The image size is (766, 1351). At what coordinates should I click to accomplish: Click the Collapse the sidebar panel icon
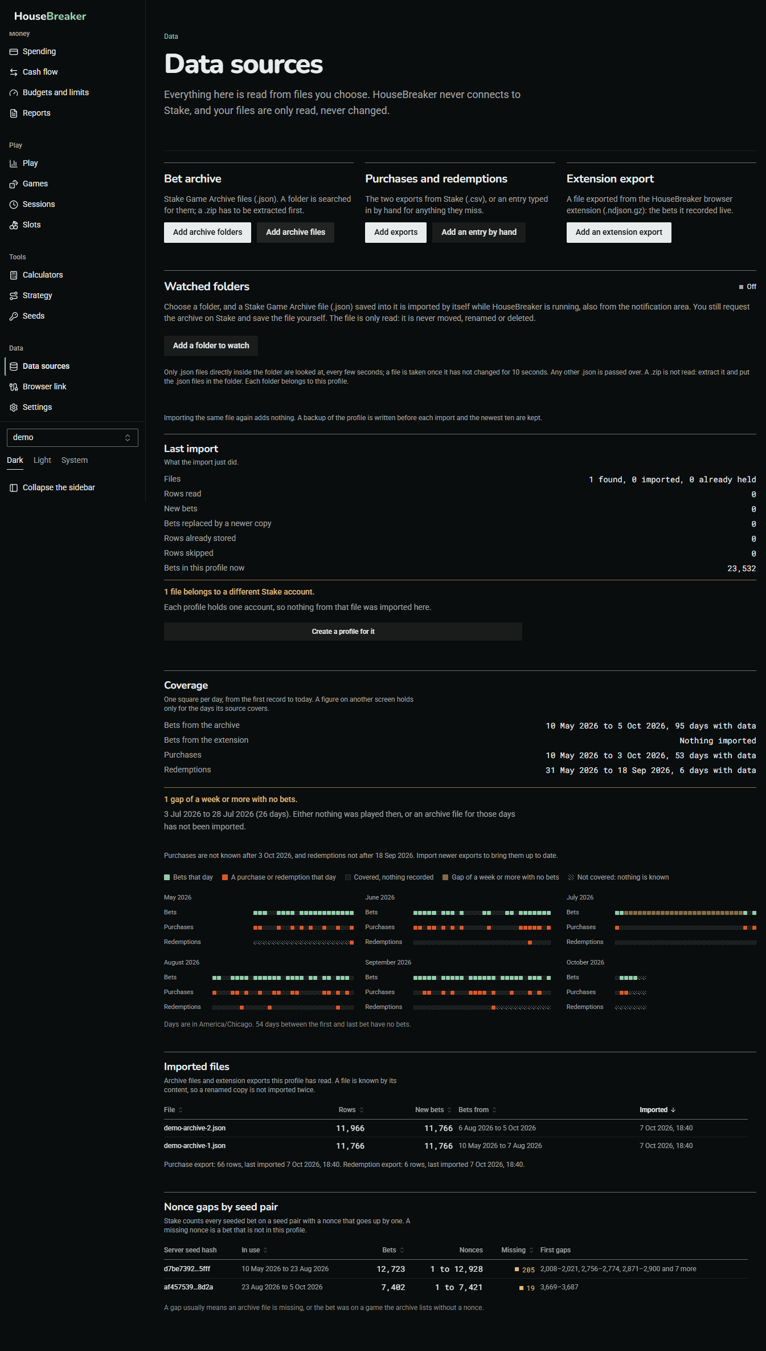pyautogui.click(x=14, y=488)
